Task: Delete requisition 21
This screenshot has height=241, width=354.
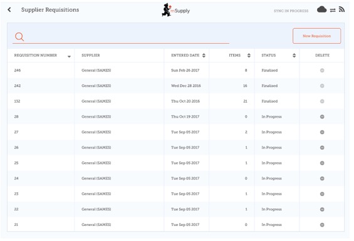Action: point(322,225)
